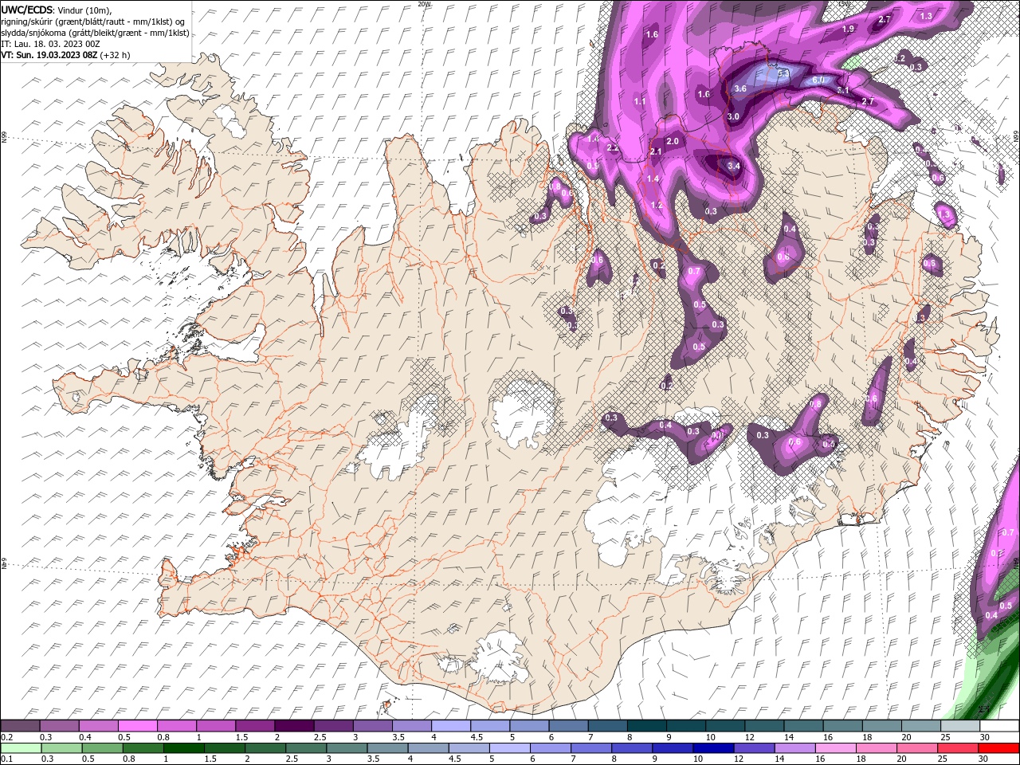
Task: Click the 1.1 precipitation value on the map
Action: pyautogui.click(x=640, y=101)
